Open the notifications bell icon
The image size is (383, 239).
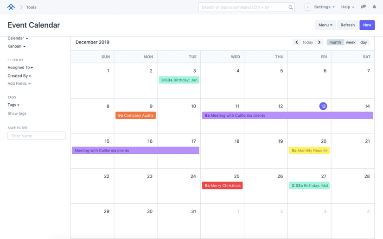pos(374,7)
